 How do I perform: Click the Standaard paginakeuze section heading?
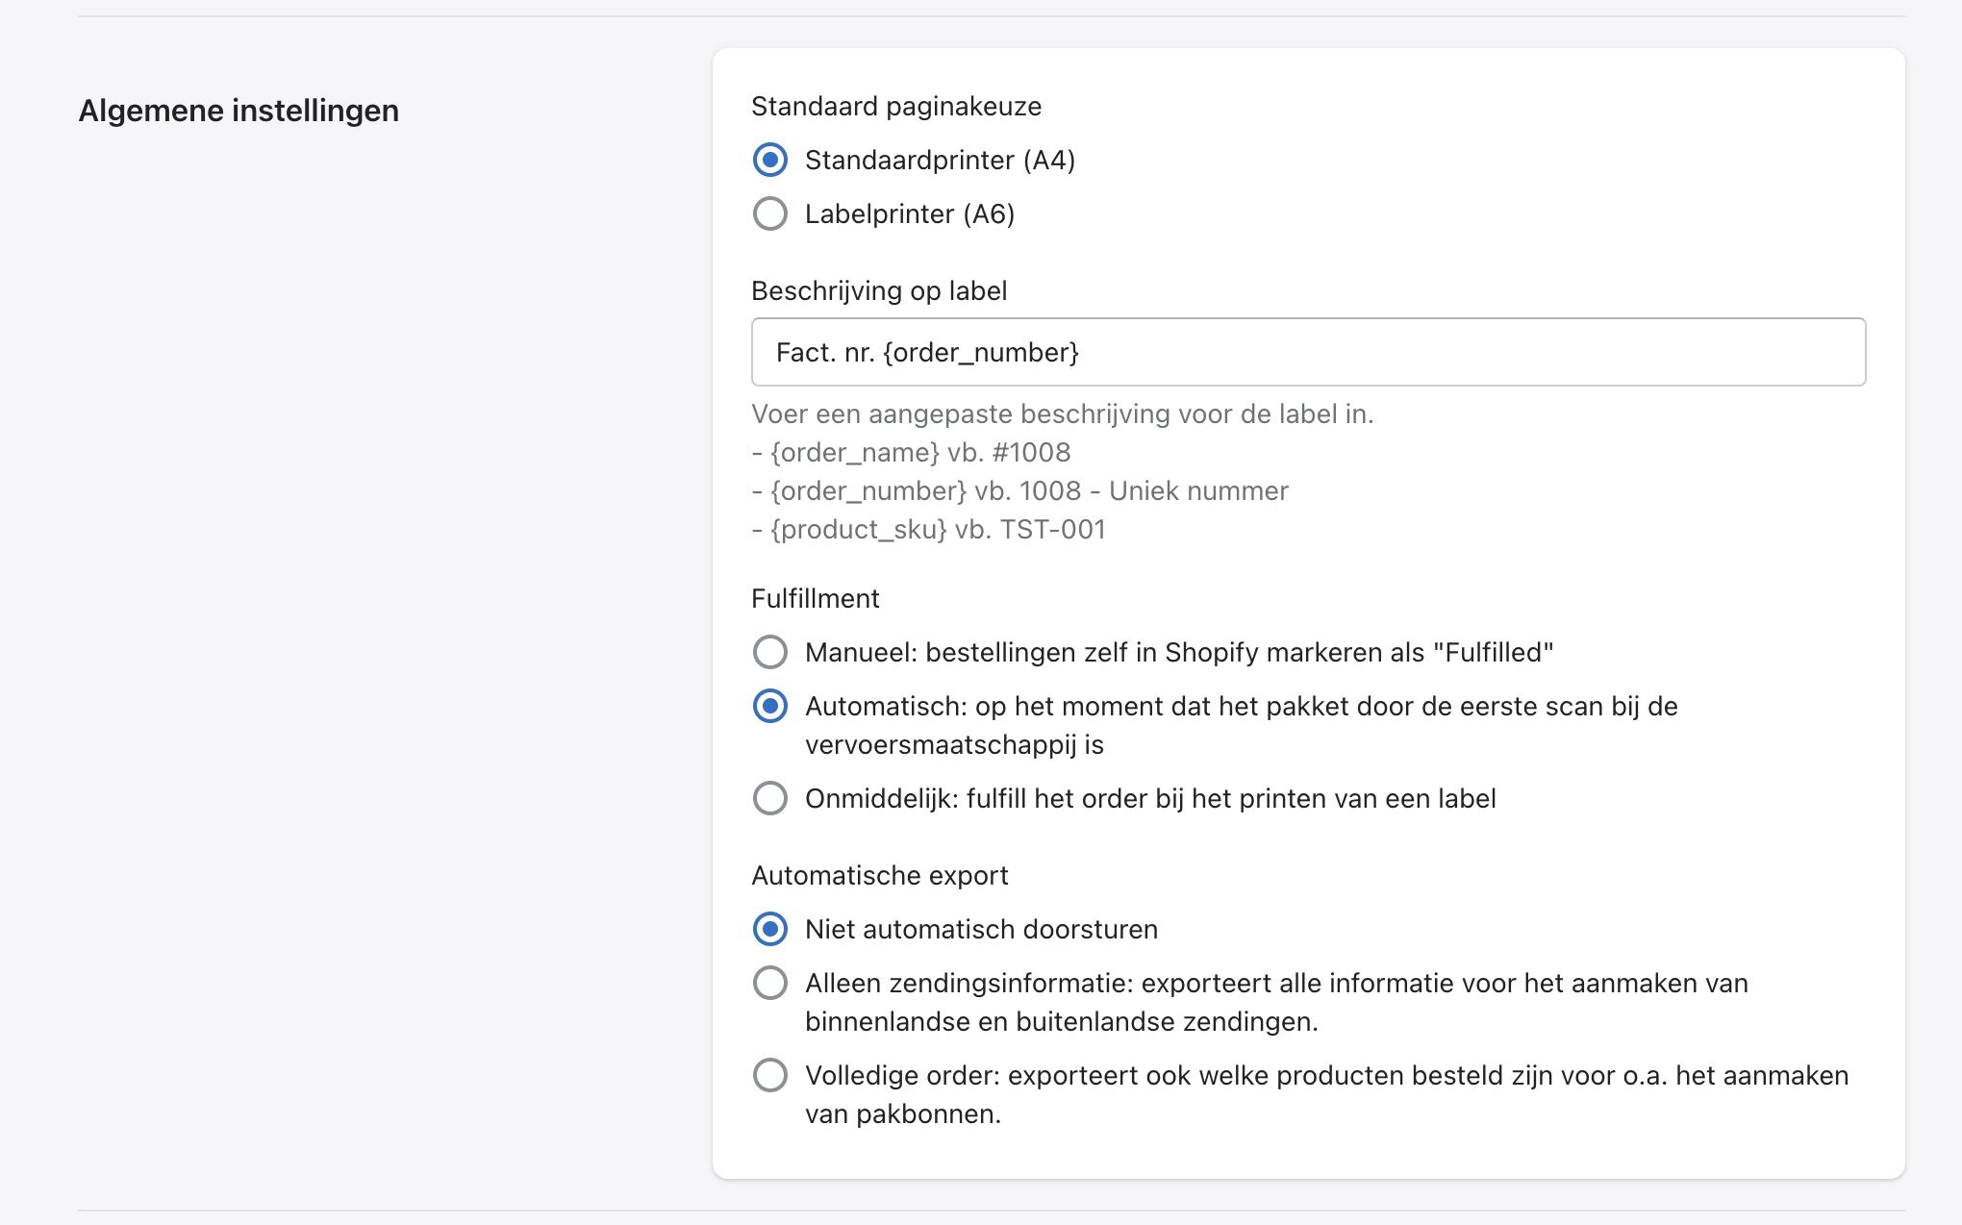coord(895,106)
